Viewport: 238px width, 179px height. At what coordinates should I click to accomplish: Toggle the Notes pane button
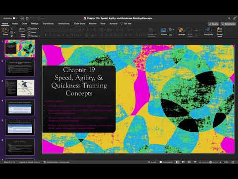pyautogui.click(x=152, y=162)
